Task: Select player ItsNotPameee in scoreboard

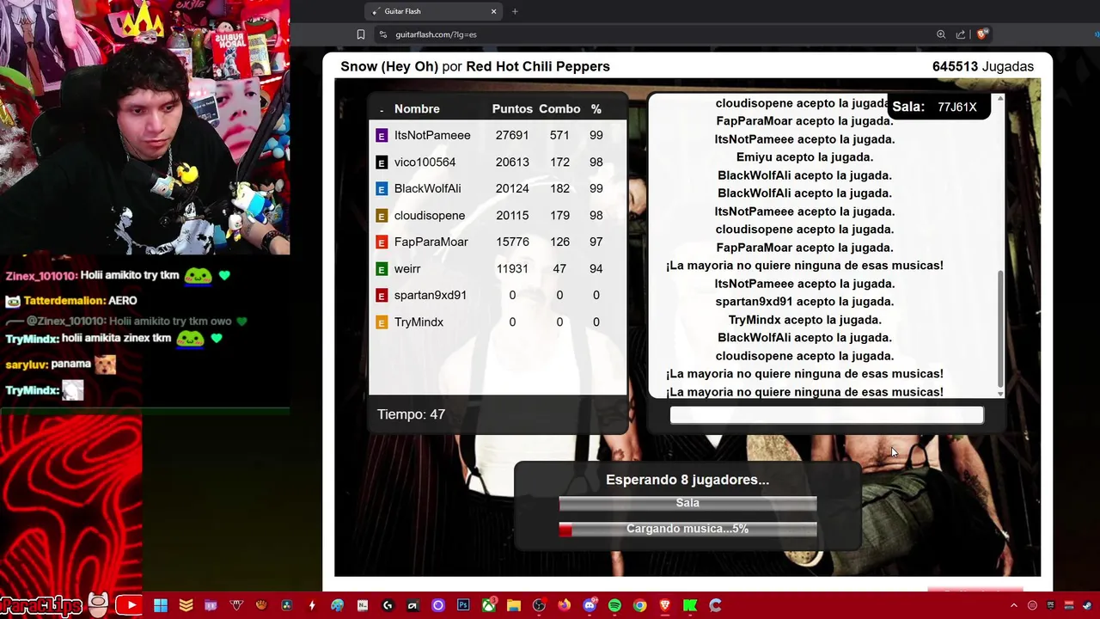Action: click(x=432, y=136)
